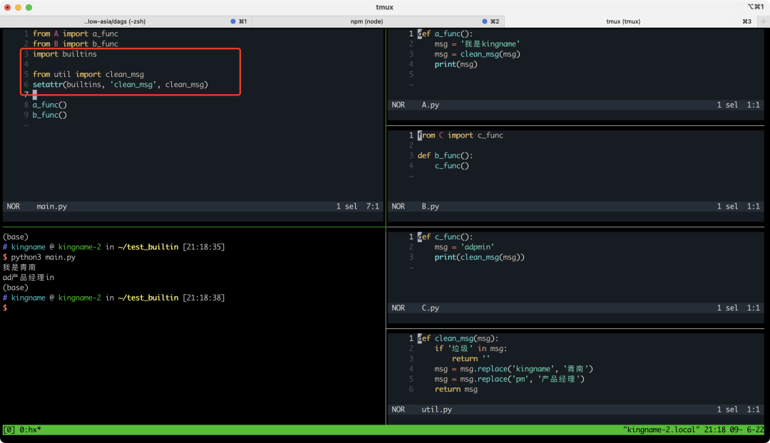This screenshot has height=443, width=770.
Task: Click the c_func() call in B.py
Action: 451,166
